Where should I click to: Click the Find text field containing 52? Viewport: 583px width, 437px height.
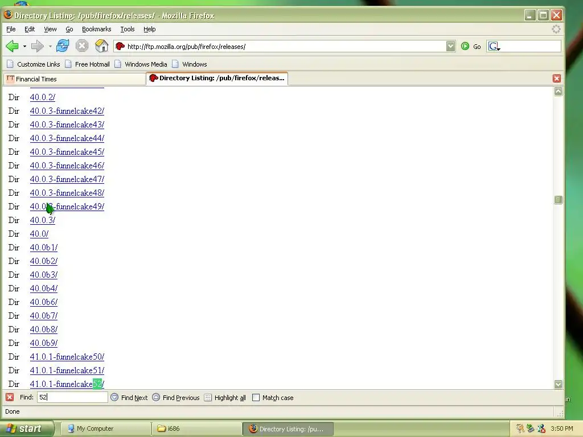pos(72,397)
